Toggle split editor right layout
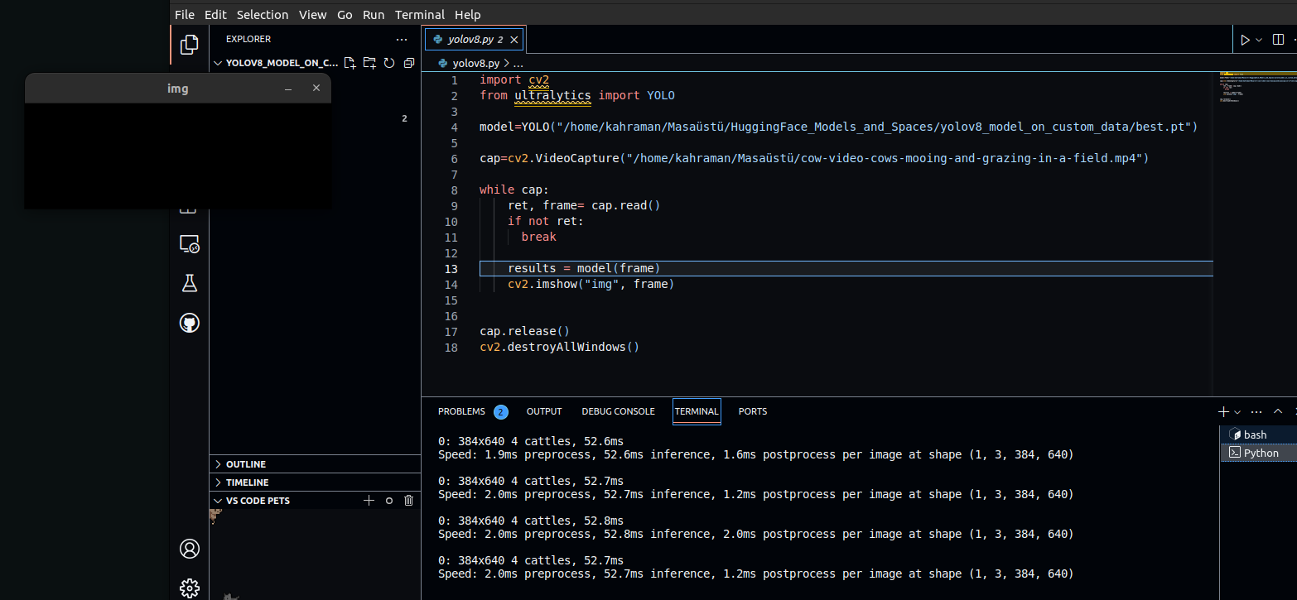 1279,40
